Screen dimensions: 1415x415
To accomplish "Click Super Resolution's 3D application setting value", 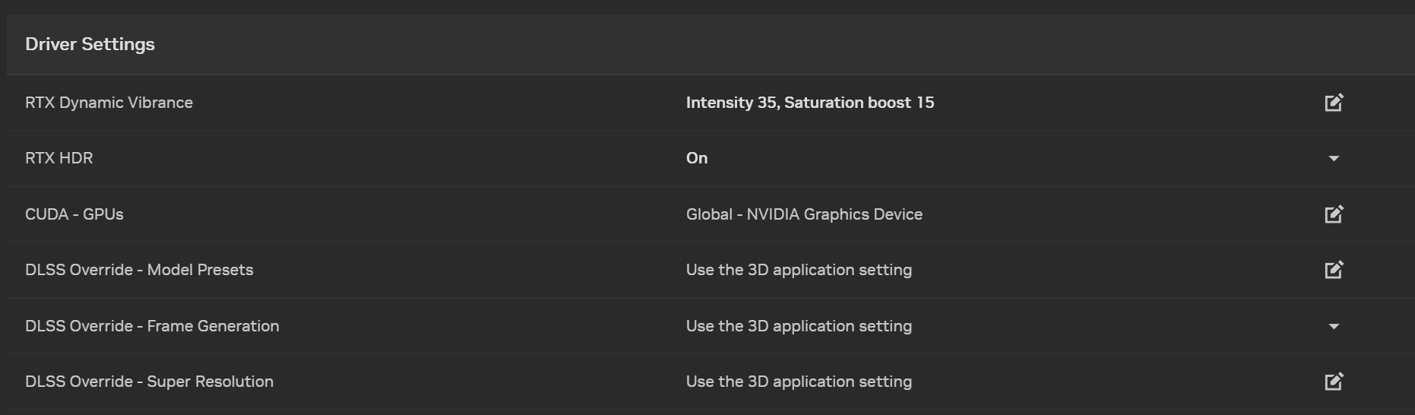I will pos(798,382).
